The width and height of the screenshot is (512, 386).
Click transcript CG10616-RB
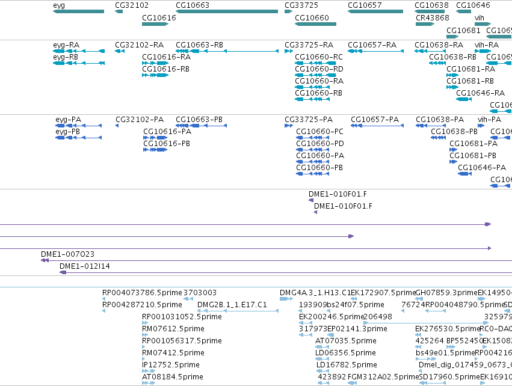tap(155, 75)
